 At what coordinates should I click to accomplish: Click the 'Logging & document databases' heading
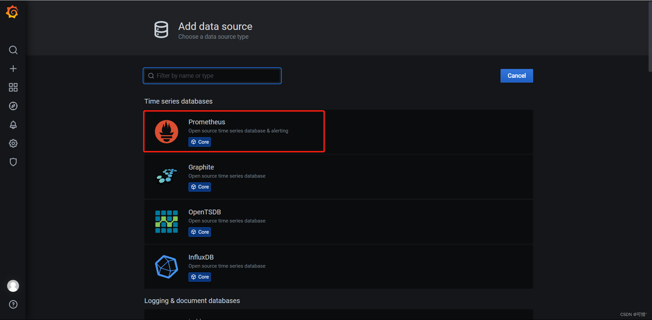[192, 301]
